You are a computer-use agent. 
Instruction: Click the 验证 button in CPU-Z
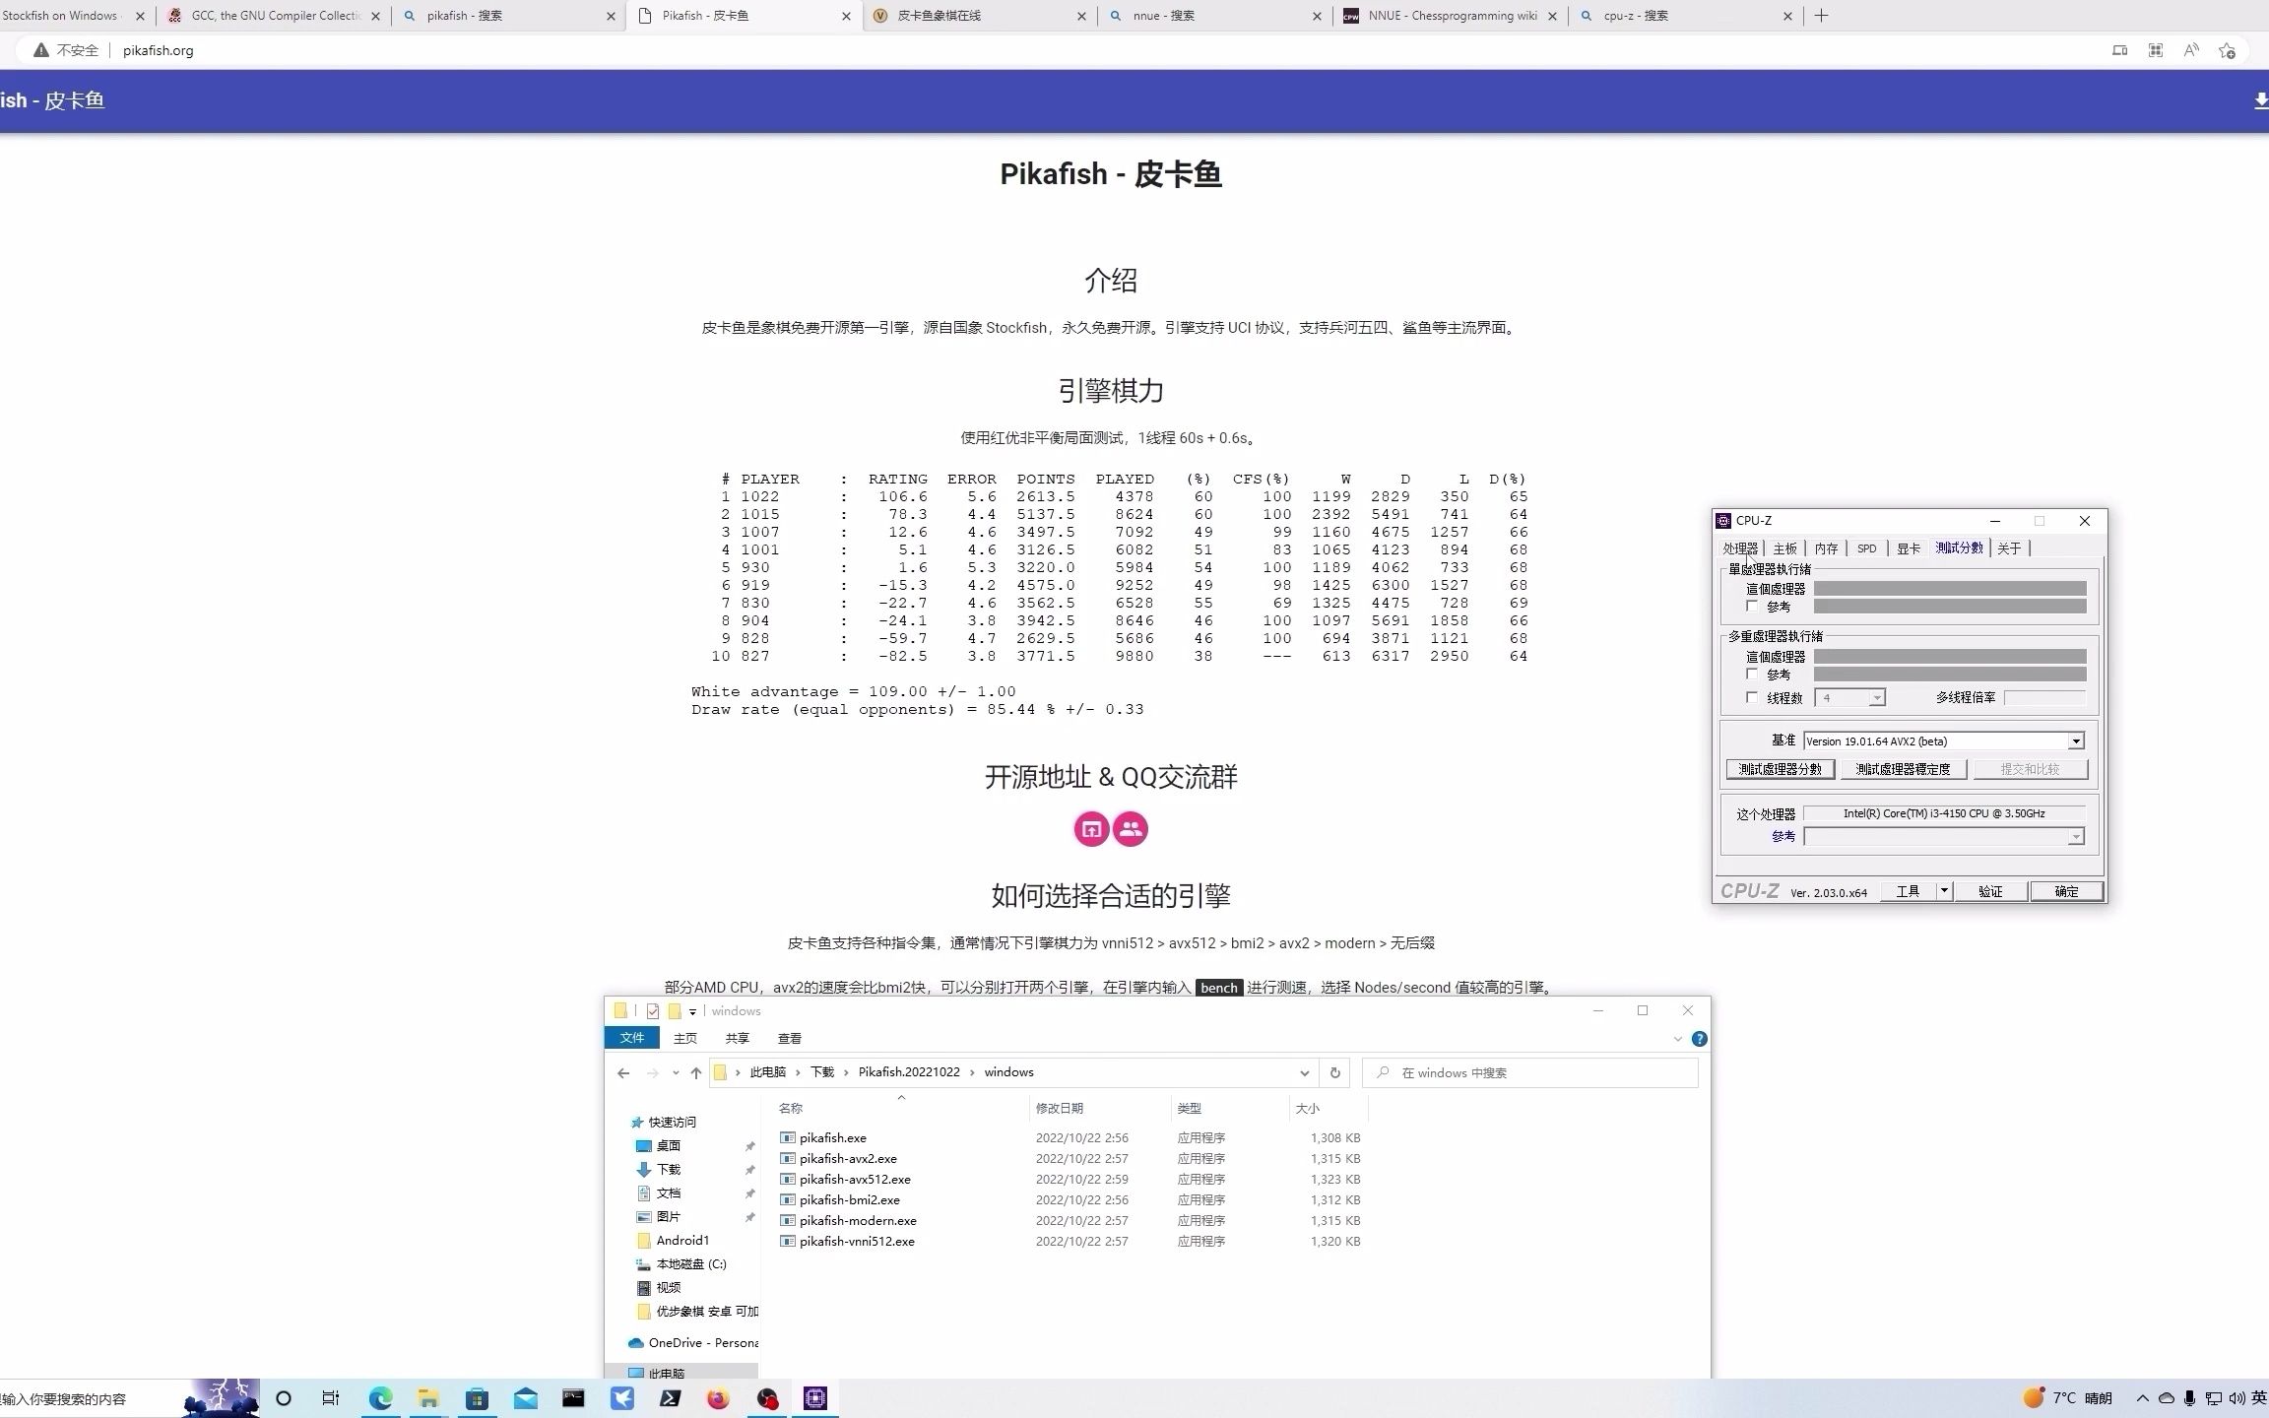tap(1991, 890)
